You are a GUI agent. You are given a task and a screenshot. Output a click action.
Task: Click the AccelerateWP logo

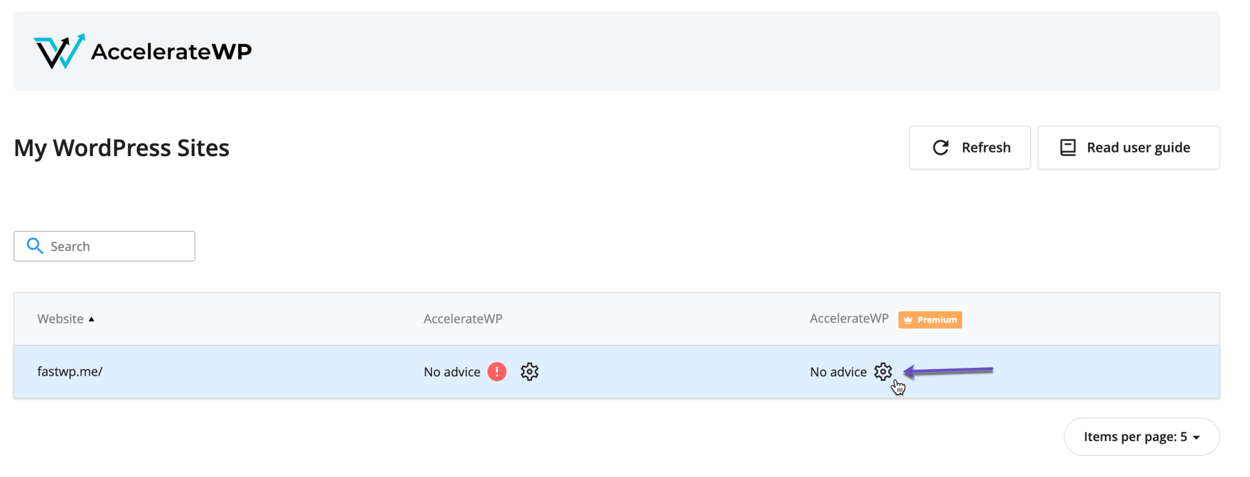143,51
